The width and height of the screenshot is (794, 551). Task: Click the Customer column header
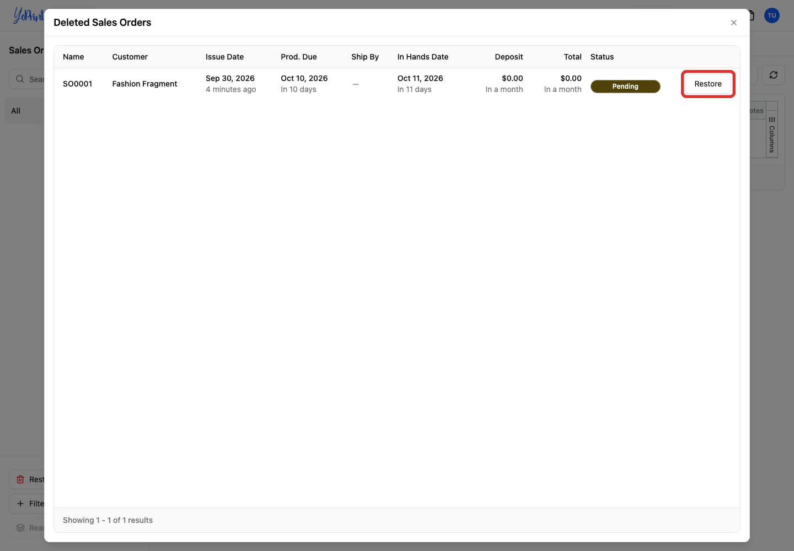[x=130, y=57]
